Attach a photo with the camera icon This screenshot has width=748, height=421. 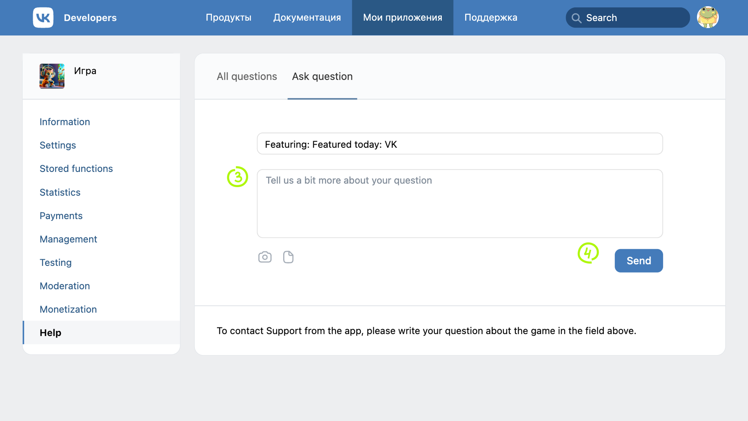point(265,257)
